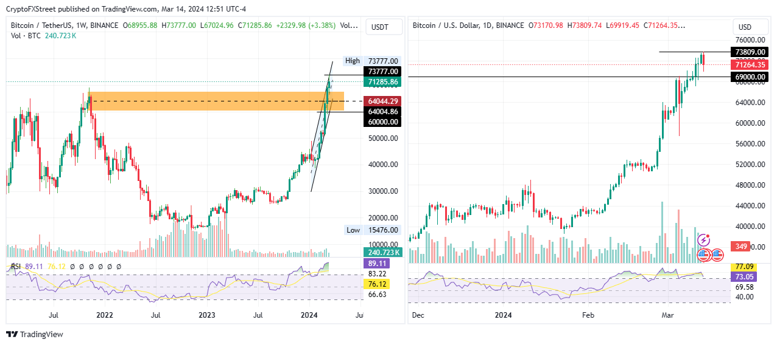Click the Low 15476.00 marker label
The image size is (777, 345).
point(371,230)
